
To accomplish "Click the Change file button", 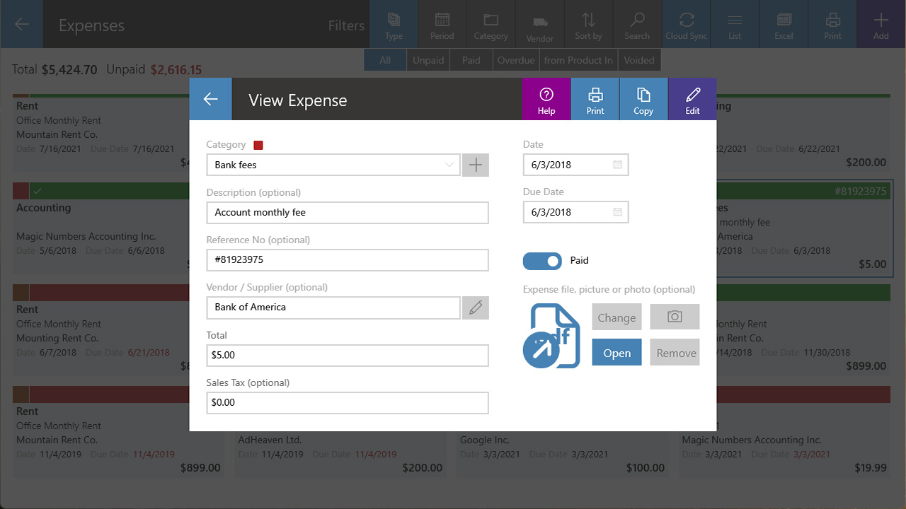I will click(x=617, y=317).
